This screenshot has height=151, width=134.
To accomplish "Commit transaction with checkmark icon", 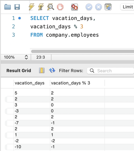I will [x=89, y=7].
